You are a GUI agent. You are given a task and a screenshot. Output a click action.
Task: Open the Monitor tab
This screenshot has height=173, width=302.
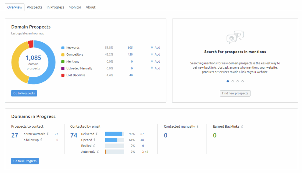[x=75, y=7]
